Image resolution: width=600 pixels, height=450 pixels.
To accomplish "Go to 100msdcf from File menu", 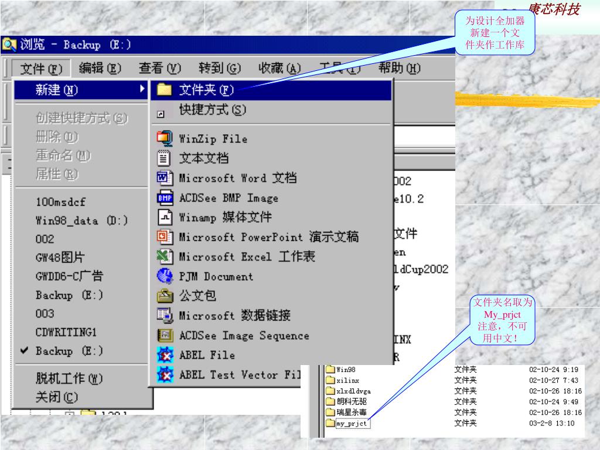I will pyautogui.click(x=81, y=202).
